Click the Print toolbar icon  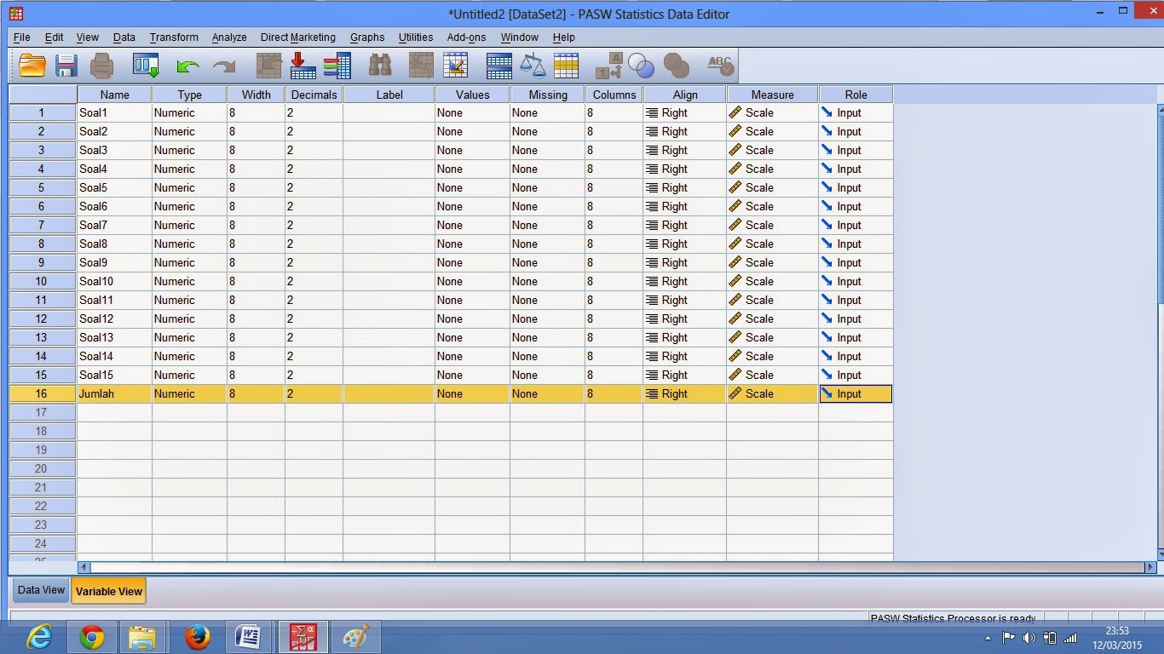pos(101,66)
